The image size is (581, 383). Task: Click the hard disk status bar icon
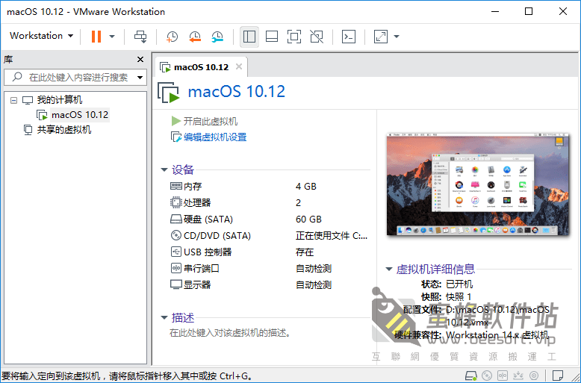[471, 376]
